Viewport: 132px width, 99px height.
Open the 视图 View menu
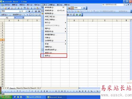pos(22,5)
